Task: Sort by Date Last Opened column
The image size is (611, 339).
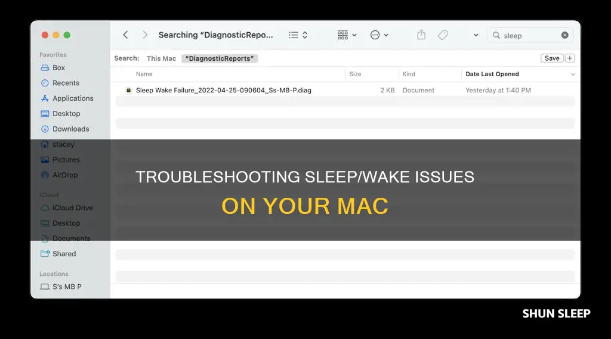Action: pos(492,74)
